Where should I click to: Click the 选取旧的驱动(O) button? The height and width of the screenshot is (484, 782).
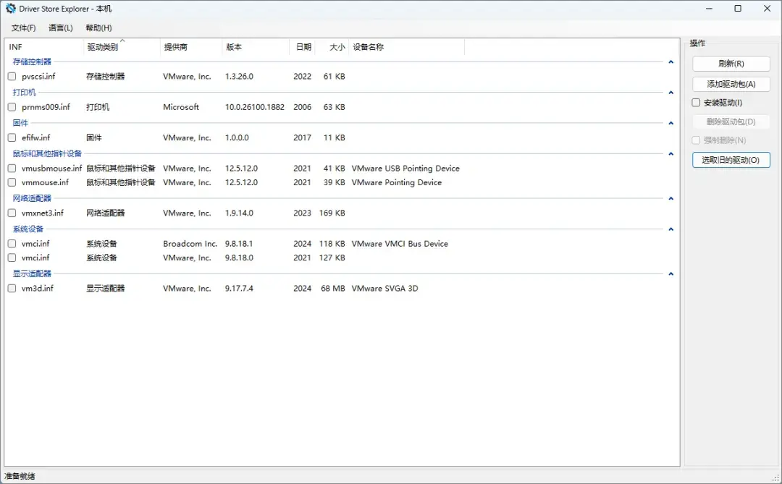[731, 160]
